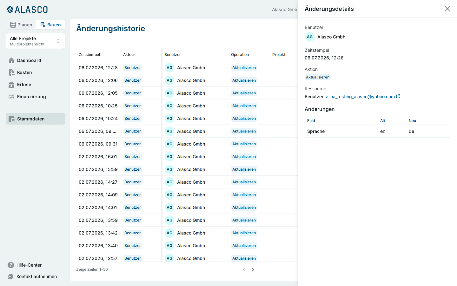Select the row stamped 06.07.2026, 12:06
This screenshot has height=286, width=457.
coord(187,80)
